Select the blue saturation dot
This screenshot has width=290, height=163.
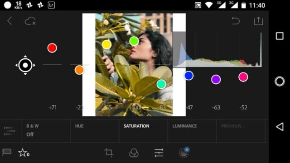click(x=188, y=76)
